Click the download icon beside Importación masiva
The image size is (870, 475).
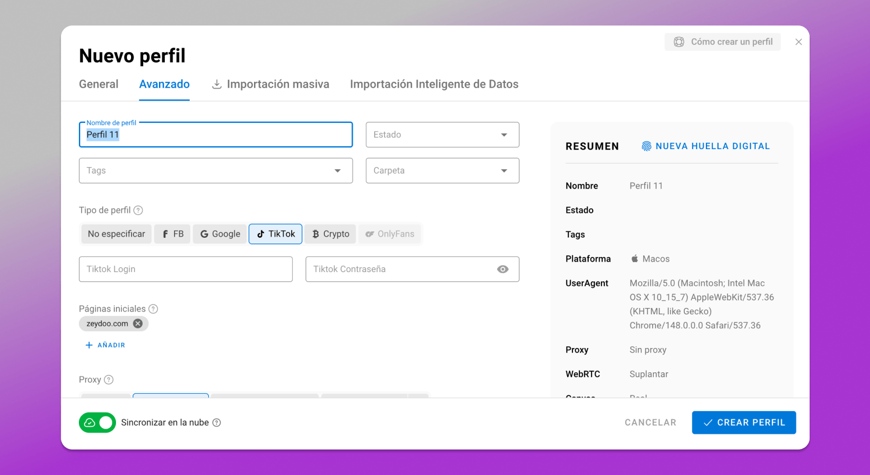(217, 84)
